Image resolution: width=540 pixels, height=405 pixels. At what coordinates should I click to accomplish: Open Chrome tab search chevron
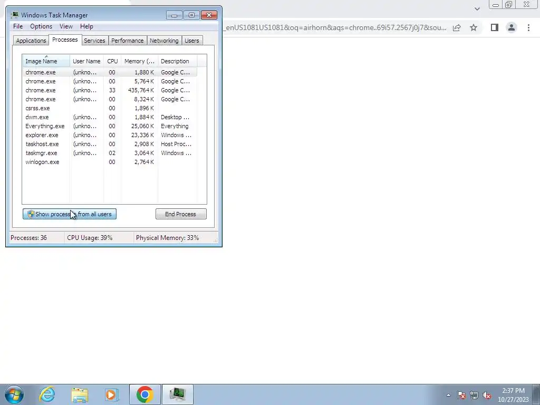coord(477,8)
